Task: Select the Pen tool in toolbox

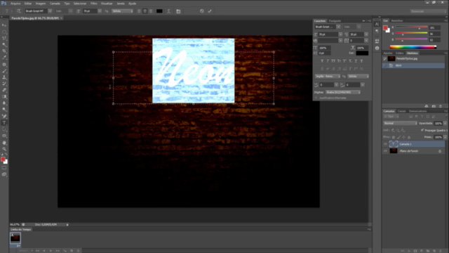Action: coord(4,116)
